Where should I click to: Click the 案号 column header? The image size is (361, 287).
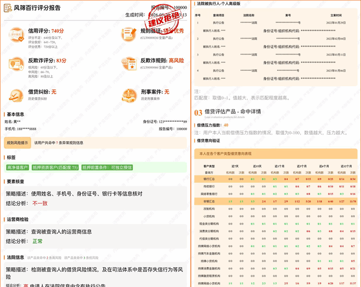click(288, 15)
